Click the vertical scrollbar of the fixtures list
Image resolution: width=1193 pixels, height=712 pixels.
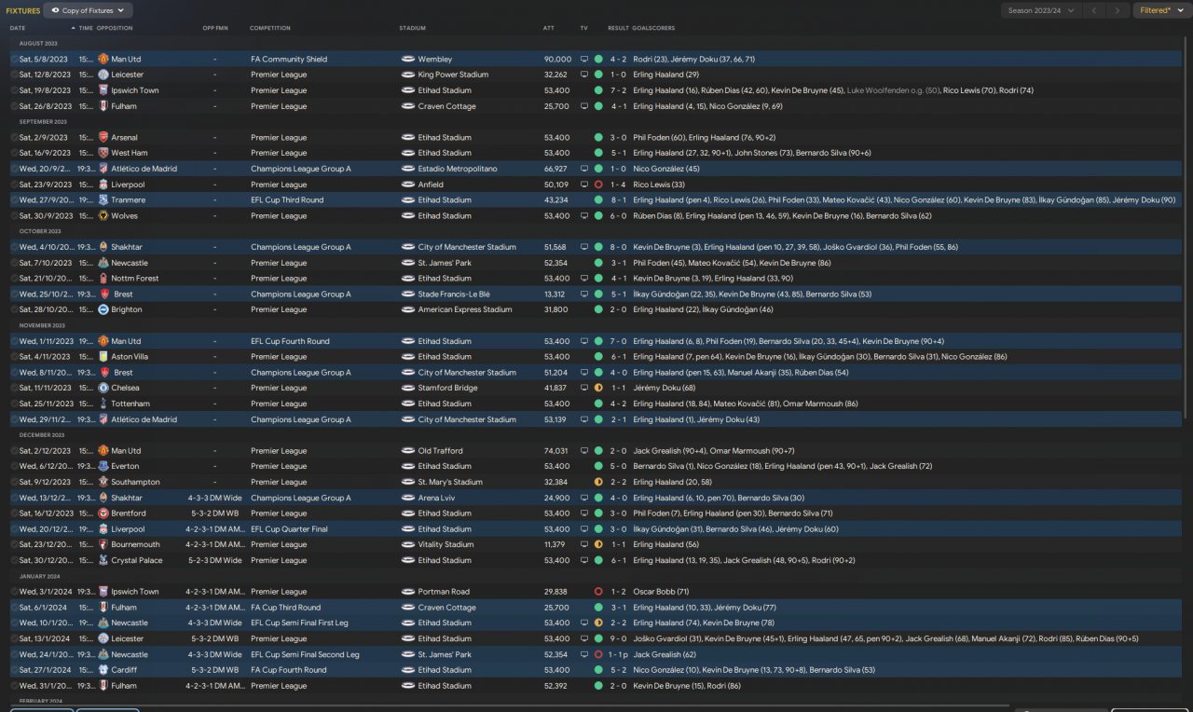coord(1186,228)
